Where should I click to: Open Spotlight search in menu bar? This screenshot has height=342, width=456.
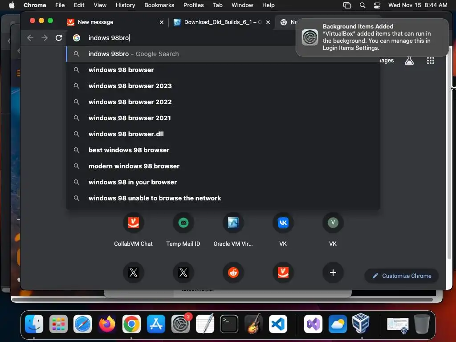coord(362,5)
